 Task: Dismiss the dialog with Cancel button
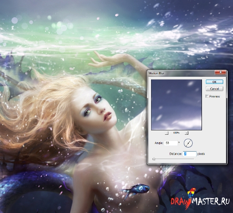point(214,89)
